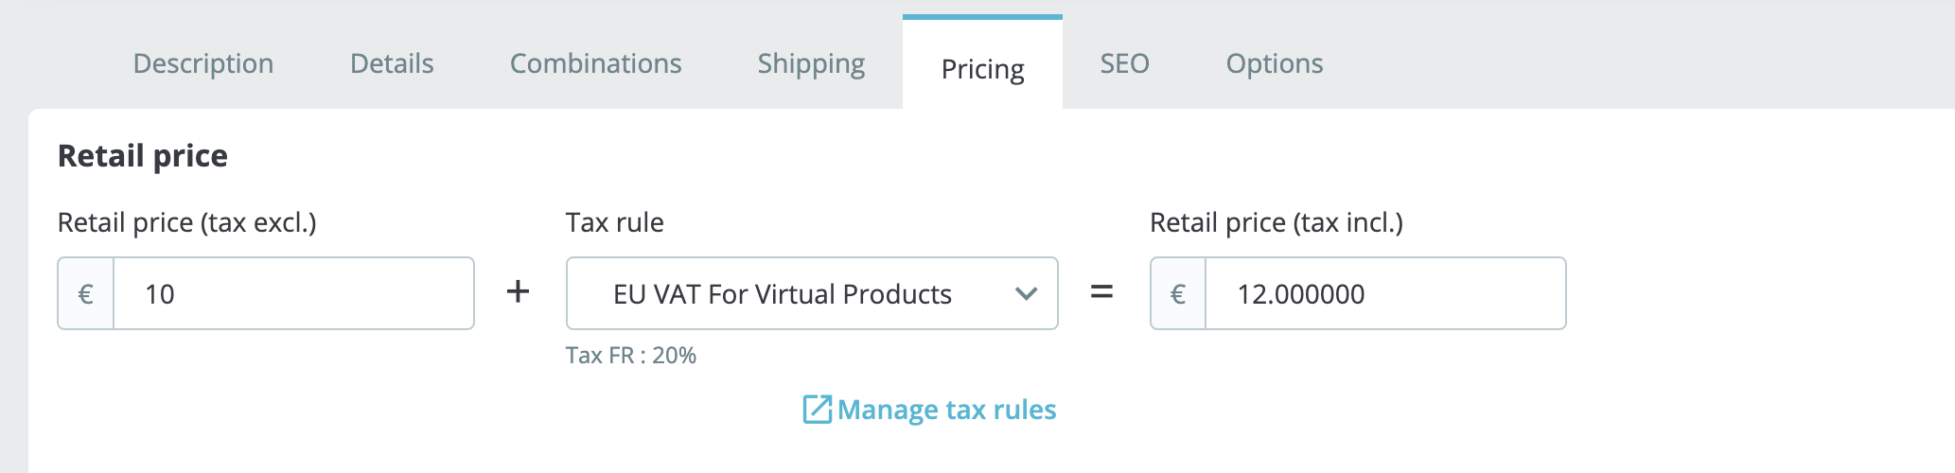Focus the Retail price (tax incl.) field
Image resolution: width=1955 pixels, height=473 pixels.
1384,294
